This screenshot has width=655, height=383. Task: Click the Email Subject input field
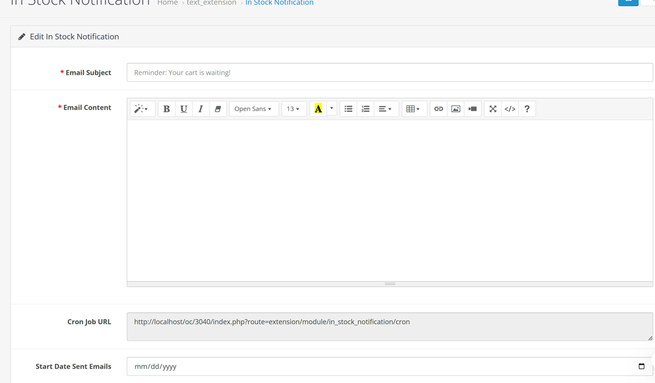click(389, 73)
